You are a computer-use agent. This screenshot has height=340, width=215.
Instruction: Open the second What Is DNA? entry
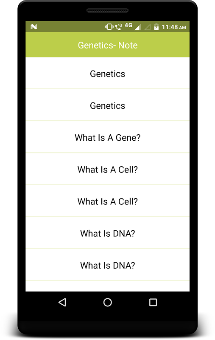(108, 265)
